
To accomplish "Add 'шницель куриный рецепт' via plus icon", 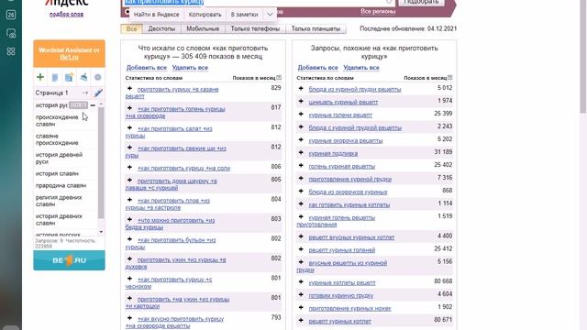I will pyautogui.click(x=301, y=102).
